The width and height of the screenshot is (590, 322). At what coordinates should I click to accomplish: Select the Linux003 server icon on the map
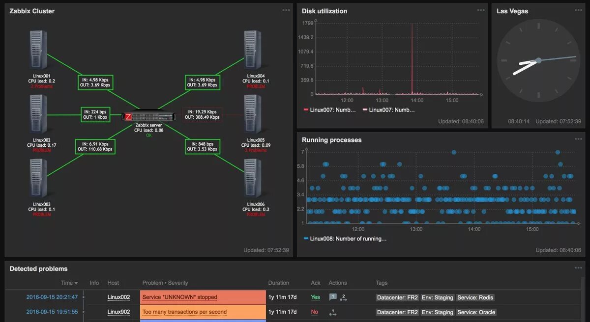38,179
